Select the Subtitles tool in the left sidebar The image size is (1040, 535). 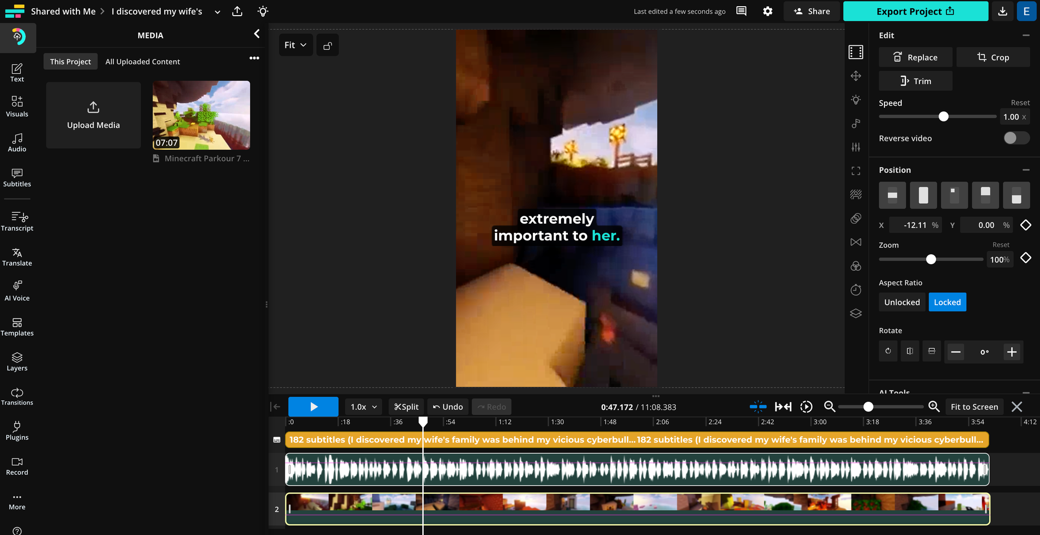tap(17, 178)
